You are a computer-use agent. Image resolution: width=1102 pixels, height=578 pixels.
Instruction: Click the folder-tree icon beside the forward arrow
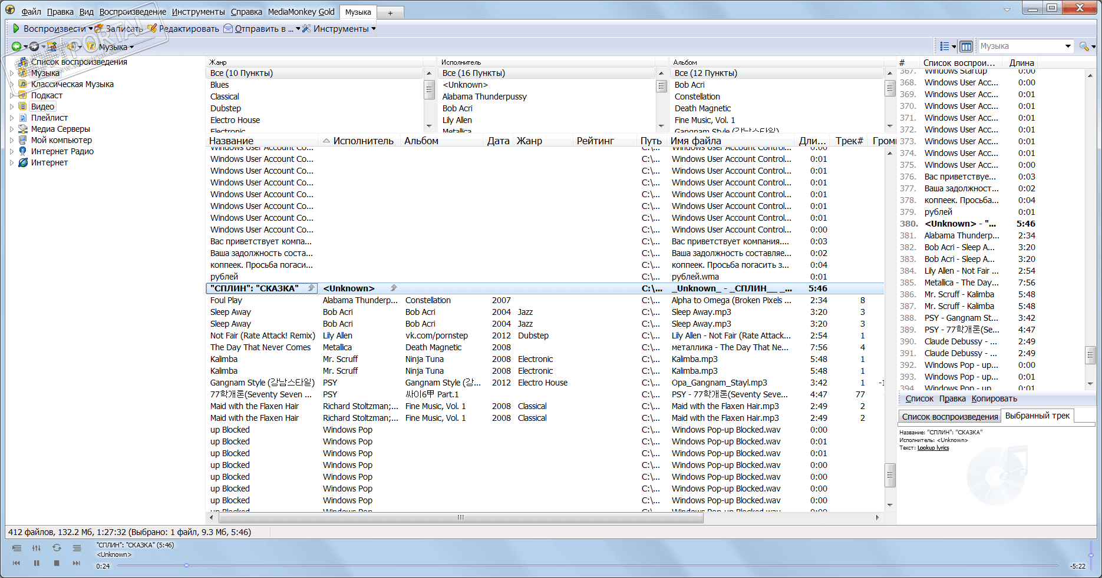tap(52, 46)
